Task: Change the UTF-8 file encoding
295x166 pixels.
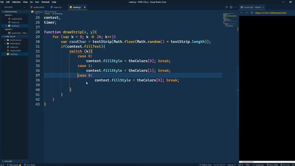Action: (x=241, y=165)
